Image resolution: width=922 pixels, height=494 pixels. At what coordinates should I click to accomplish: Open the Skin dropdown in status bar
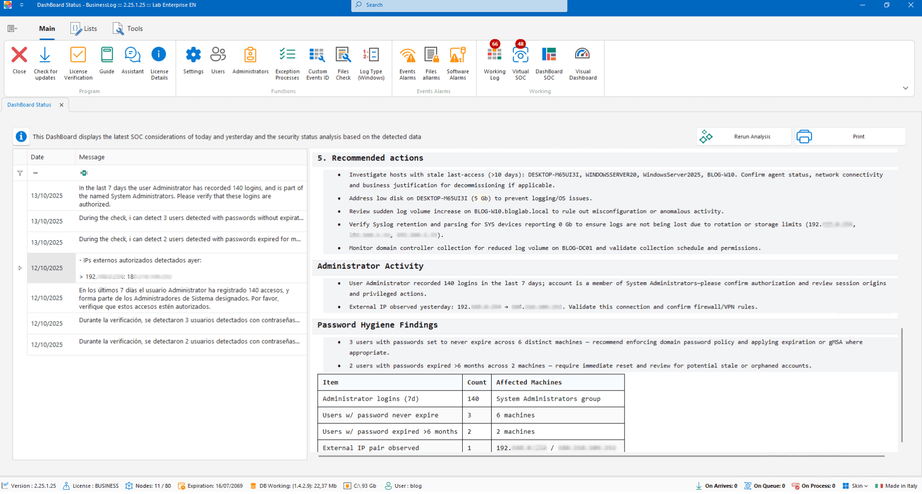[x=856, y=486]
